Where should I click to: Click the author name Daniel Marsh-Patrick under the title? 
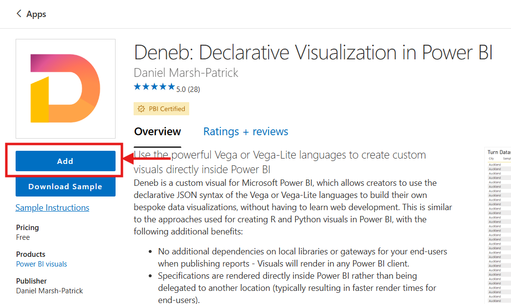pyautogui.click(x=186, y=73)
